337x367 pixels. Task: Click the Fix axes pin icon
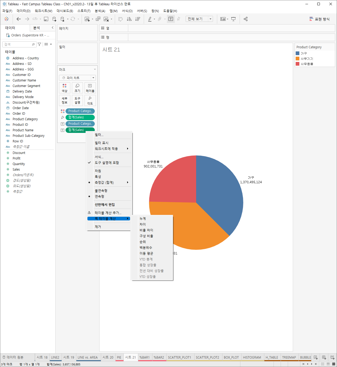point(179,19)
